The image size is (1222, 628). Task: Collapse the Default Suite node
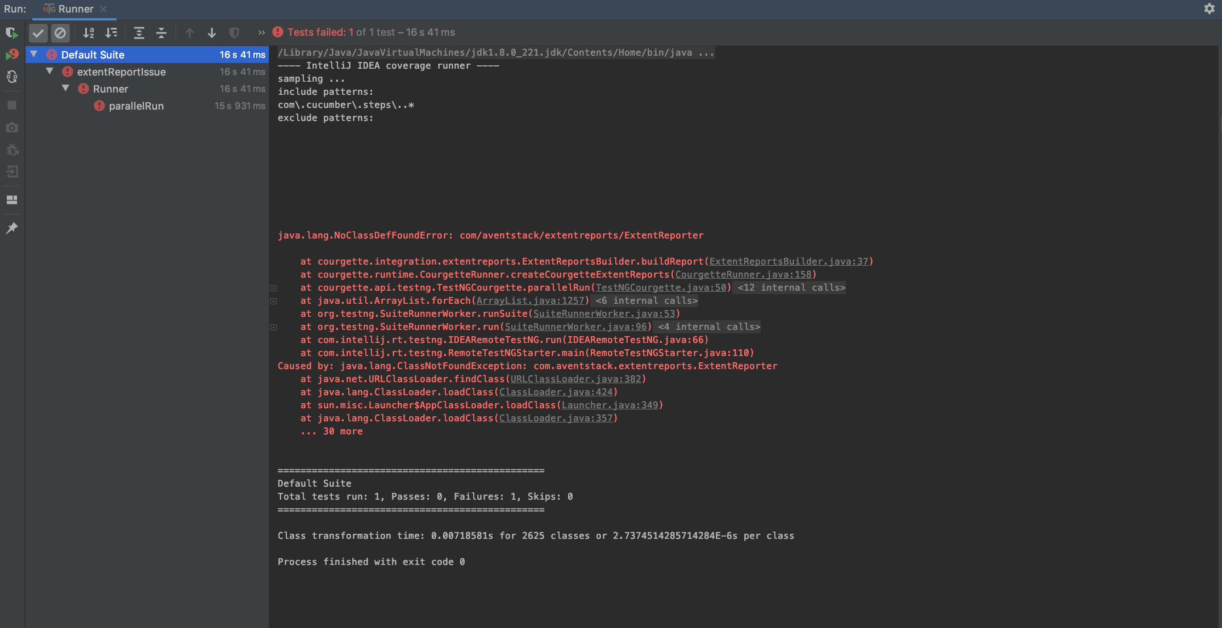(x=34, y=55)
